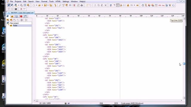Click the play icon in second toolbar row

pyautogui.click(x=9, y=9)
